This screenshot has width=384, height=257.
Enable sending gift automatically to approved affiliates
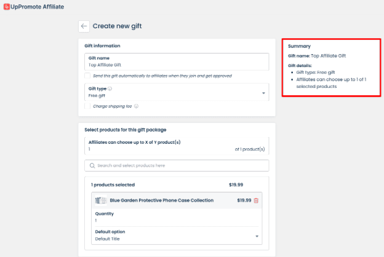point(87,76)
